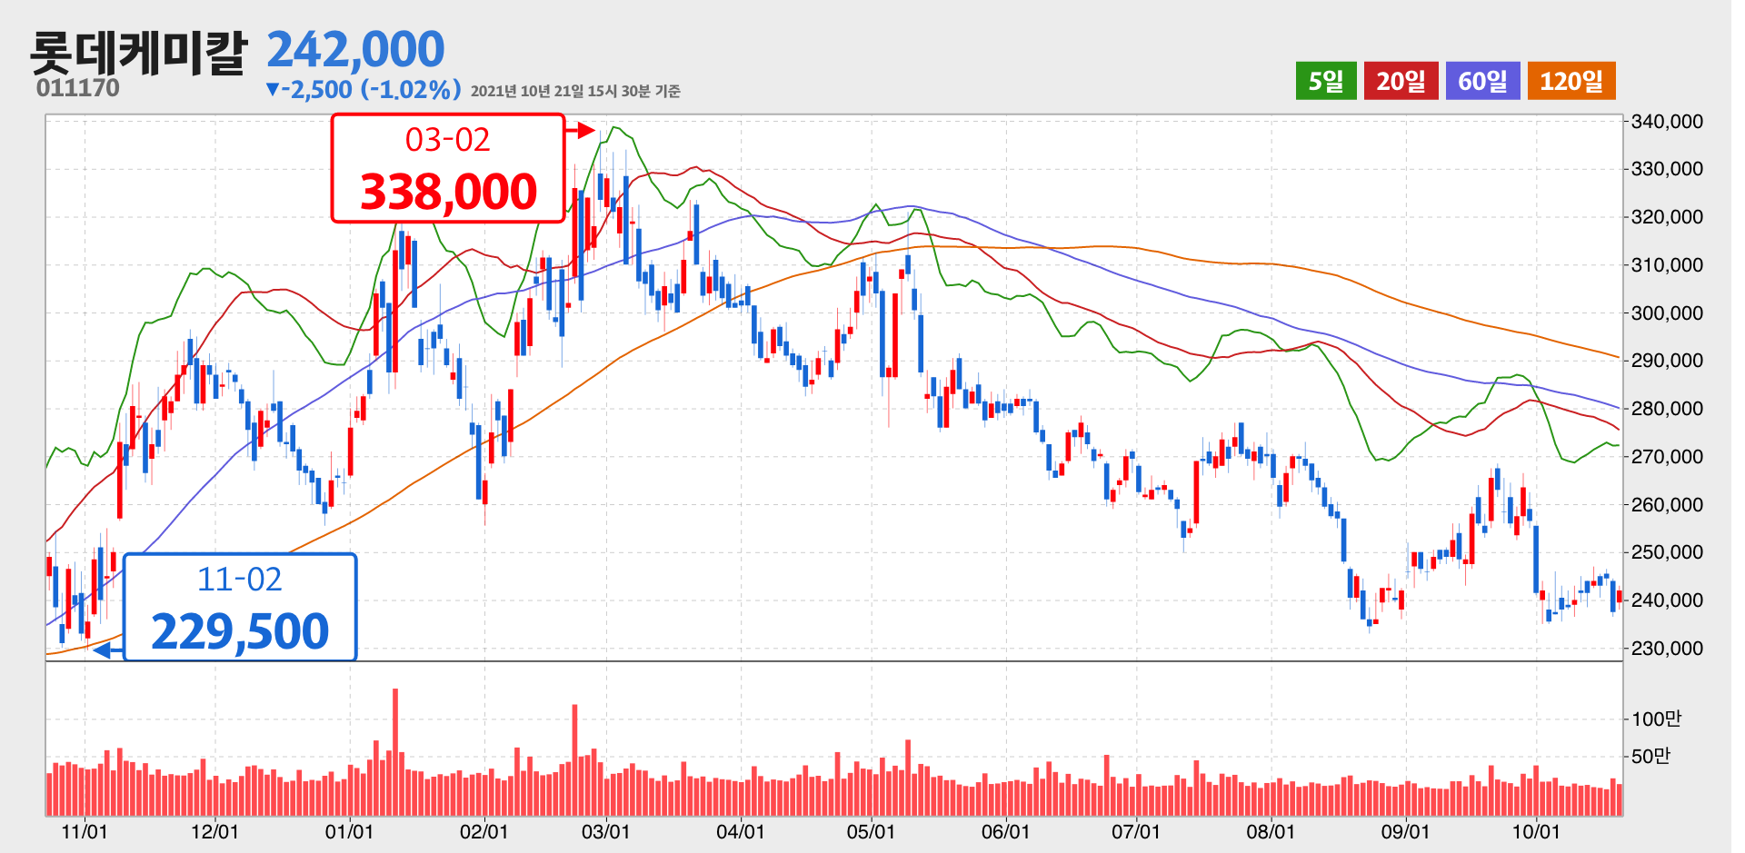Click the high date label 03-02
Screen dimensions: 1745x853
(x=448, y=140)
